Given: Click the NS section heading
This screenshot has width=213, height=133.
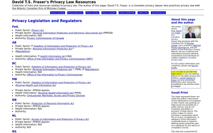Looking at the screenshot, I should coord(14,131).
